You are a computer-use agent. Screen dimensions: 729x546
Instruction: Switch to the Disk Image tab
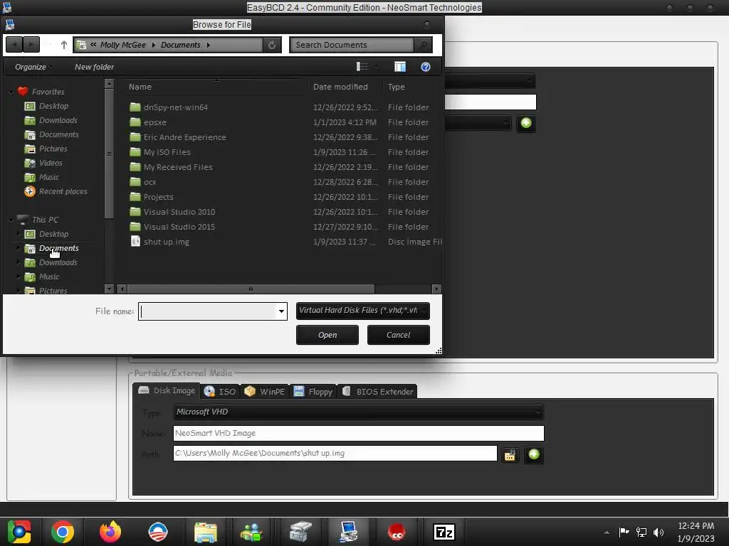[167, 390]
